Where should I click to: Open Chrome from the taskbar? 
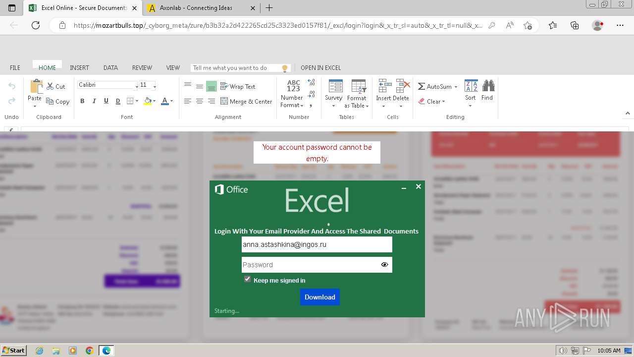click(90, 351)
